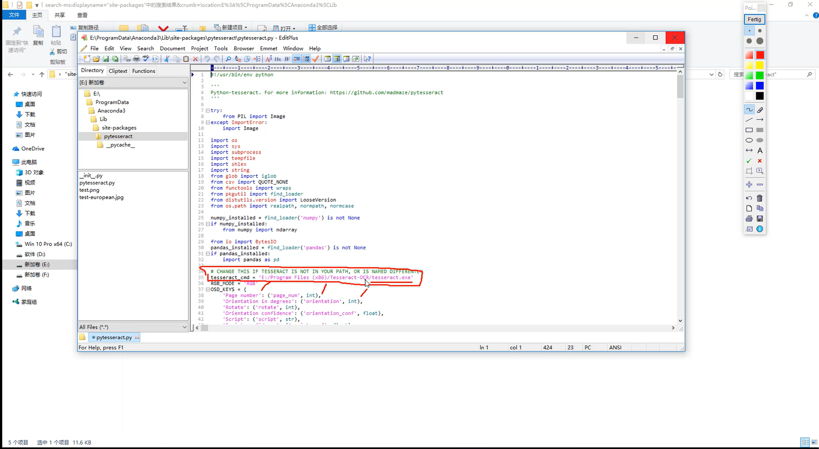
Task: Open the Tools menu
Action: point(221,48)
